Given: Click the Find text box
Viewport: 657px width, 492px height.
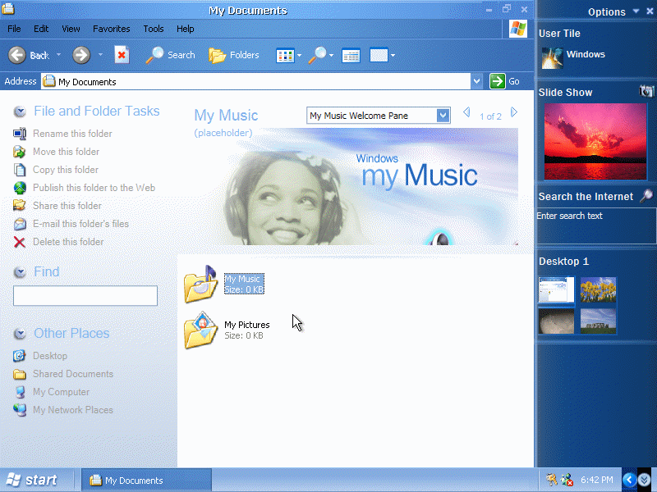Looking at the screenshot, I should (85, 296).
